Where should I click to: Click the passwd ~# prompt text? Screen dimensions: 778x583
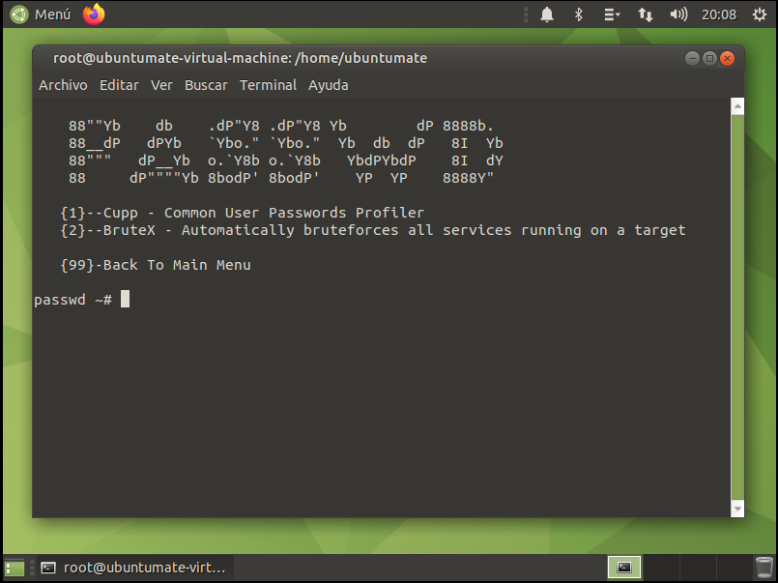pos(72,300)
